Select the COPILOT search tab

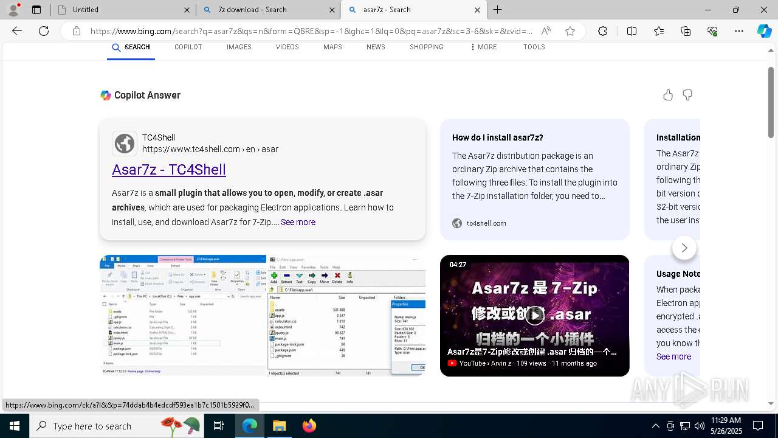point(188,47)
